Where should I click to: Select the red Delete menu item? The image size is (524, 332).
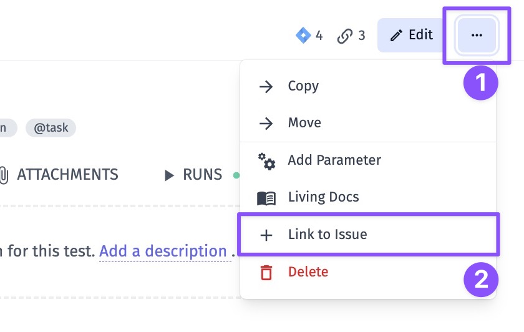308,271
